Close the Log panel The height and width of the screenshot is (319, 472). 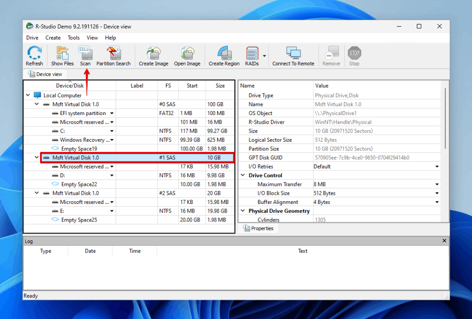pos(444,240)
